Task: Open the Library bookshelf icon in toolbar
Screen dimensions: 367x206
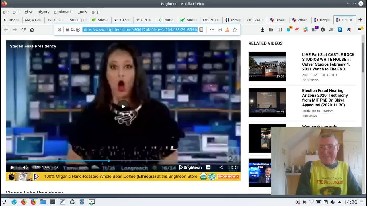Action: click(271, 30)
